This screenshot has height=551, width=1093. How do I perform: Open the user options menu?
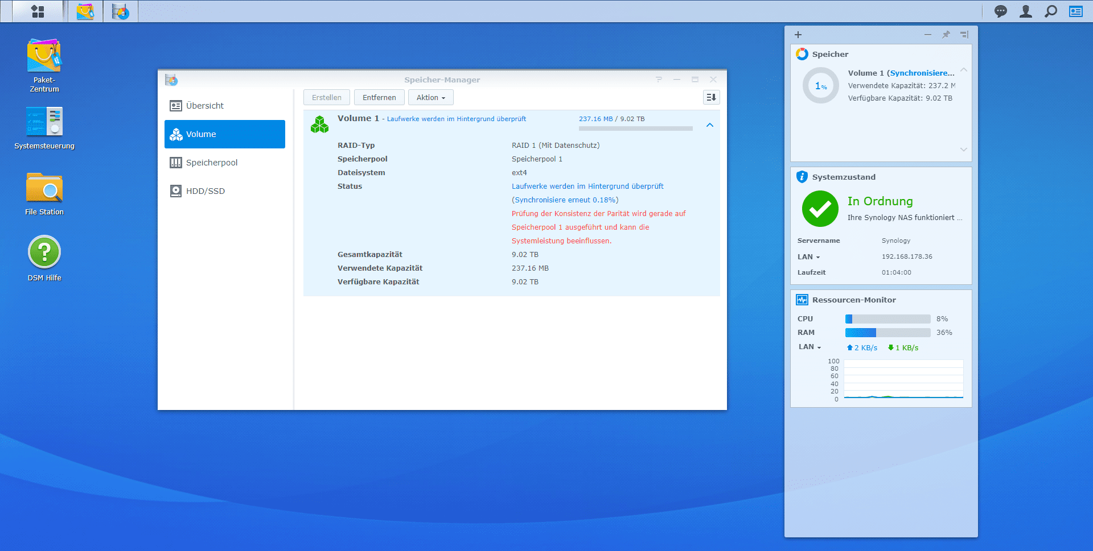tap(1026, 11)
